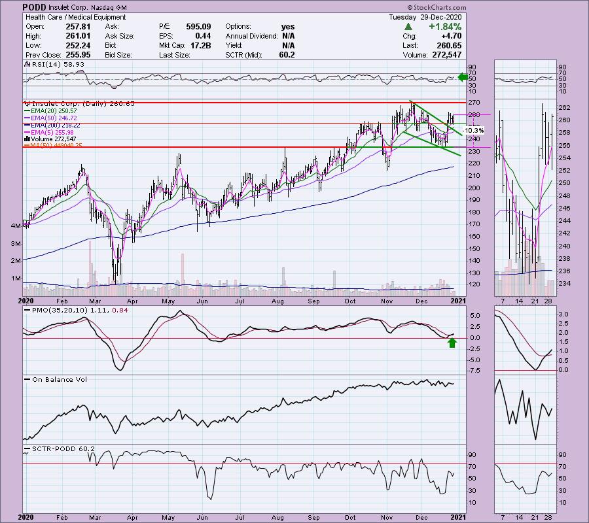Click the 262 label on the zoomed price thumbnail axis

point(565,108)
